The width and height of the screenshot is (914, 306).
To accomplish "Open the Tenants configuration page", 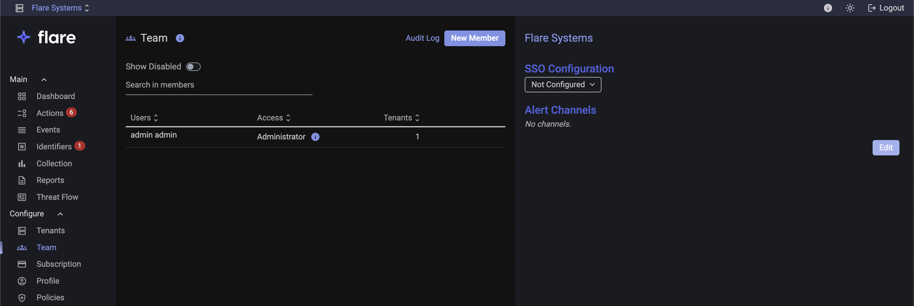I will coord(50,230).
